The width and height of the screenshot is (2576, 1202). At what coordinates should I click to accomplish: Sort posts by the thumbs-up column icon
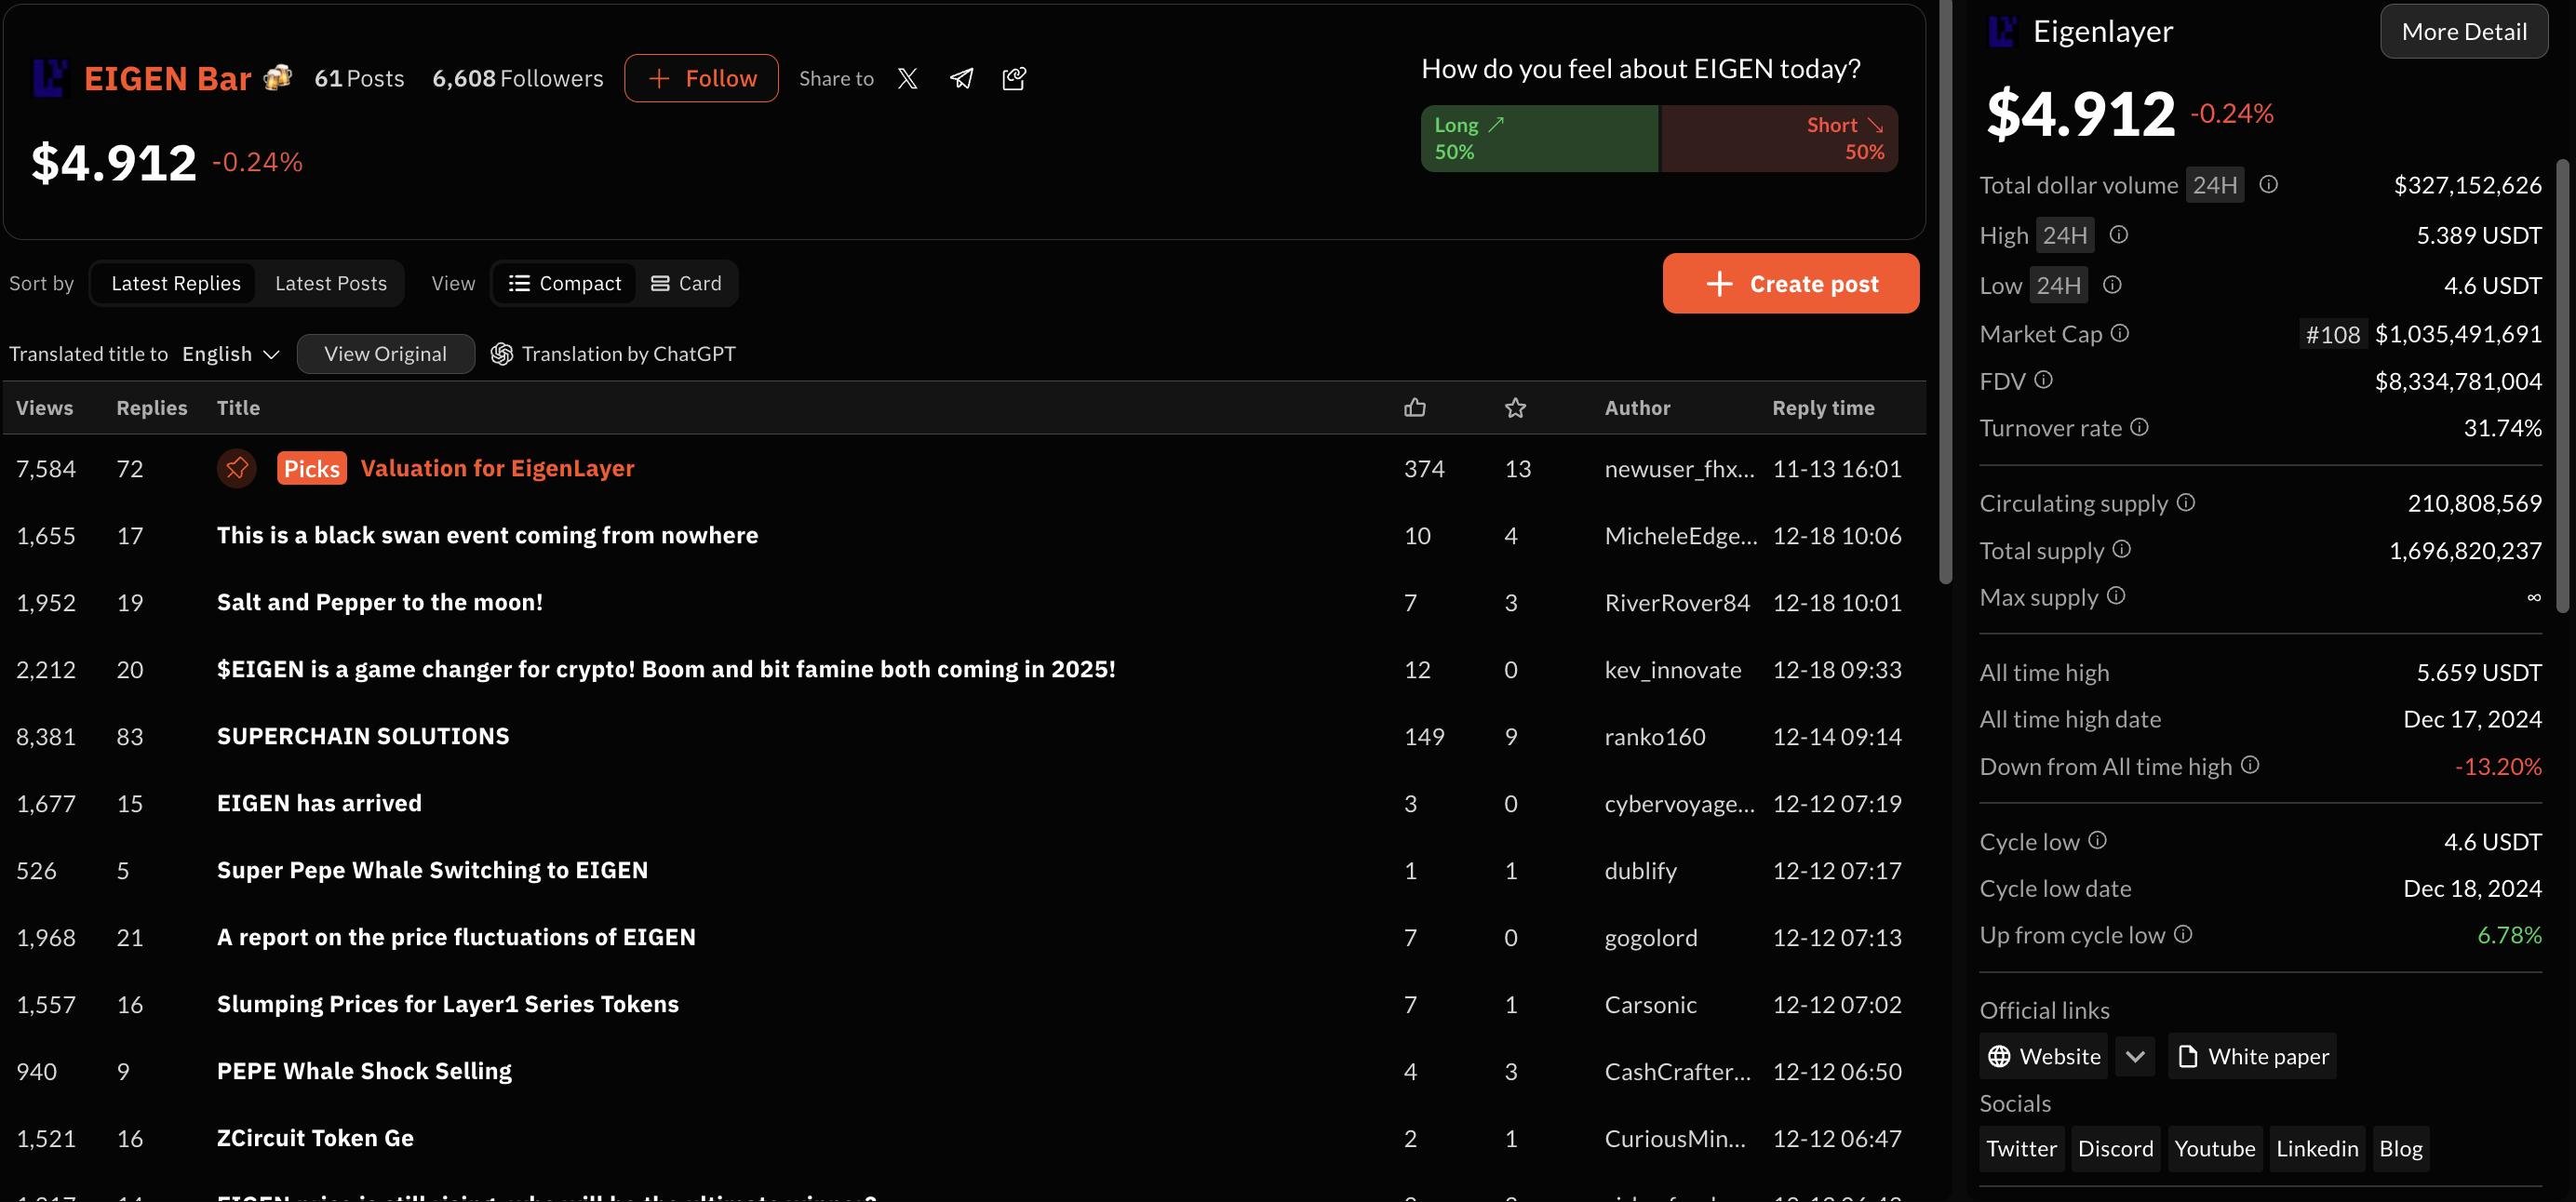coord(1414,407)
